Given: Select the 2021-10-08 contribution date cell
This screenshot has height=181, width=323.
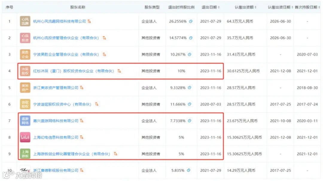Looking at the screenshot, I should point(280,121).
